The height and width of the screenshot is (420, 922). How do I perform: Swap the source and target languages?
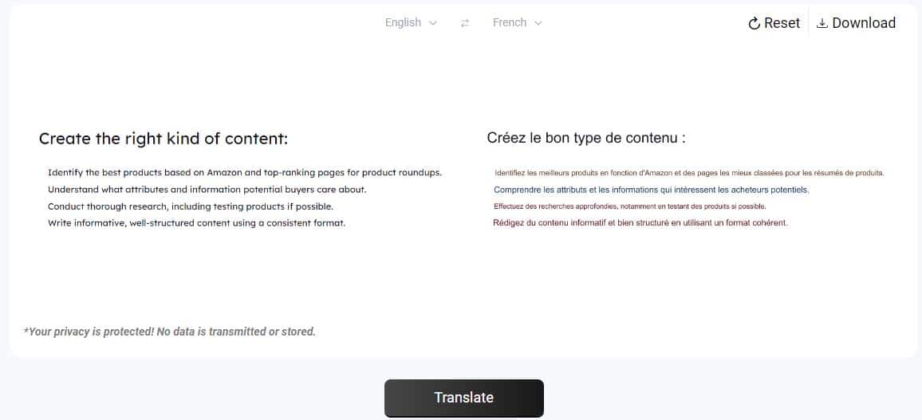pyautogui.click(x=465, y=23)
